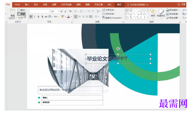Click the red font color A icon
Screen dimensions: 193x113
(68, 16)
